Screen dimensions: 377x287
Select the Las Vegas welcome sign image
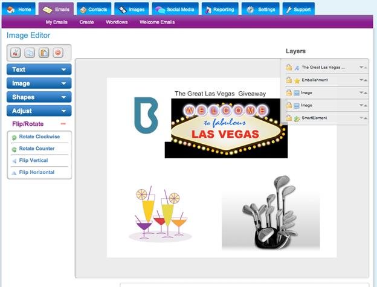click(226, 128)
